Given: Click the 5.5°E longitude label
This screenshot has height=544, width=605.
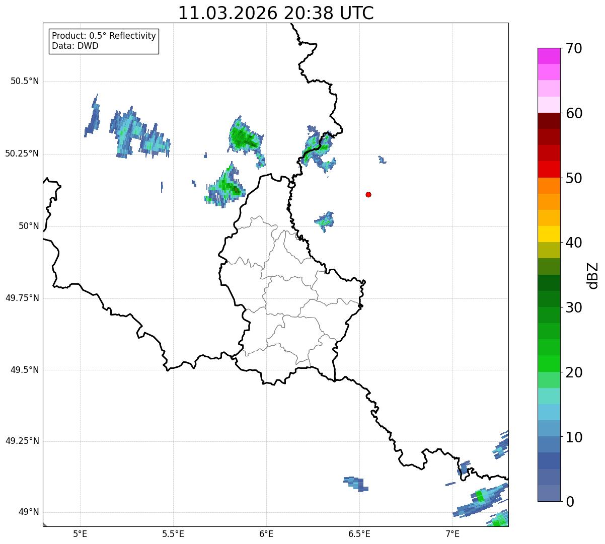Looking at the screenshot, I should point(173,533).
